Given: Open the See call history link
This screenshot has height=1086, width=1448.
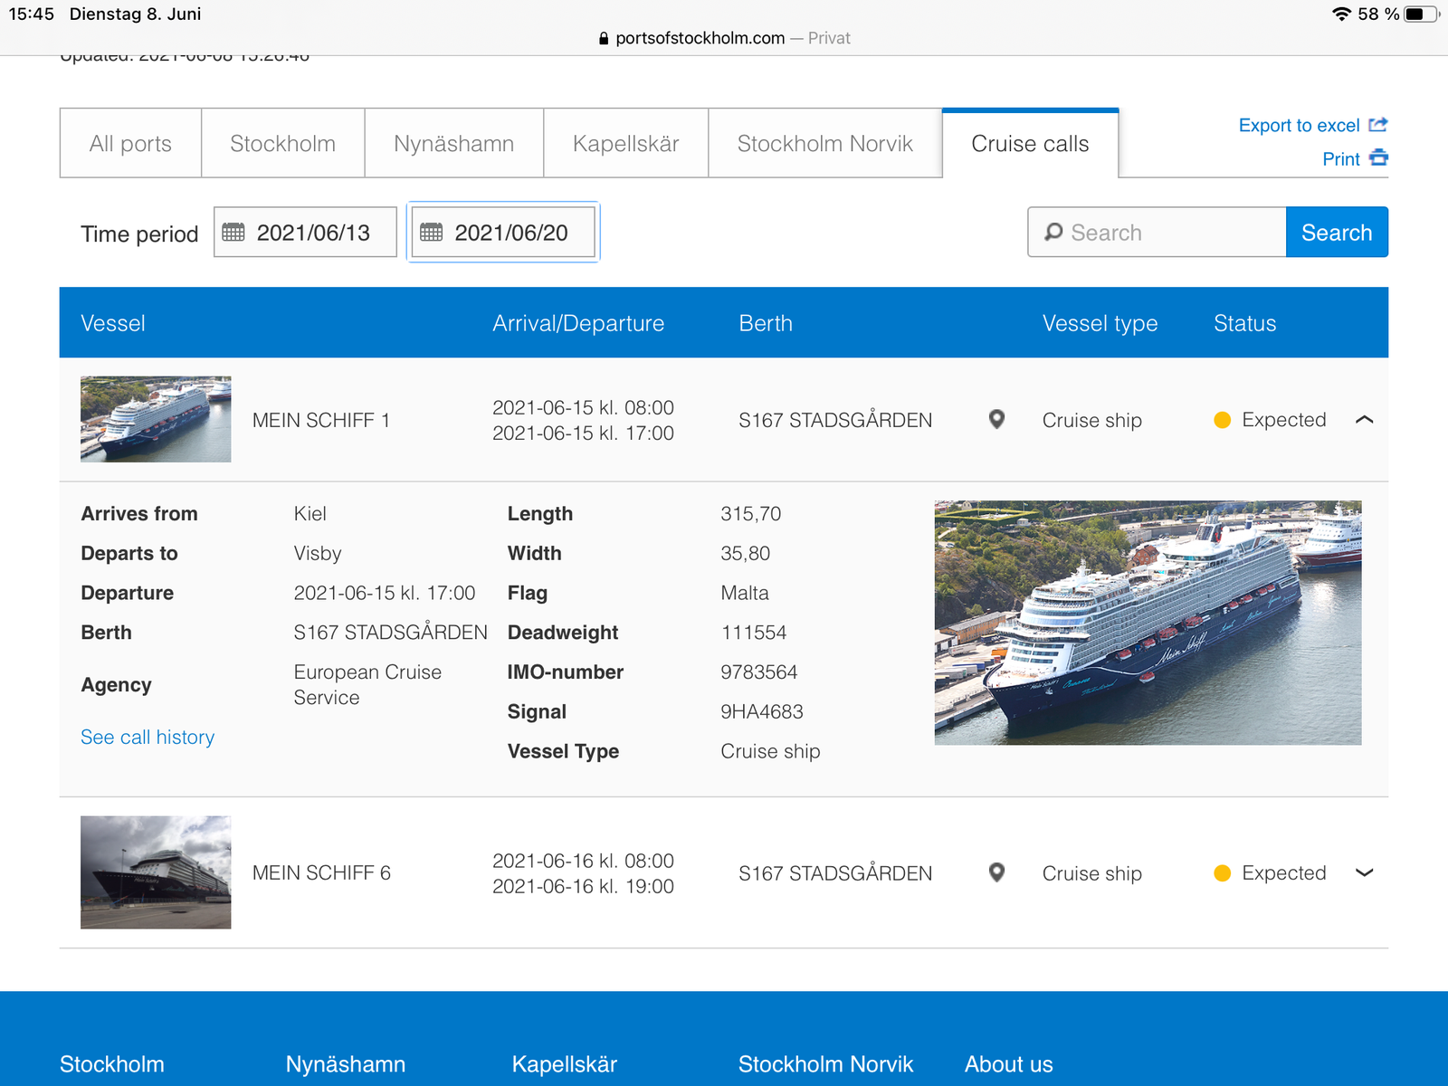Looking at the screenshot, I should pyautogui.click(x=148, y=738).
